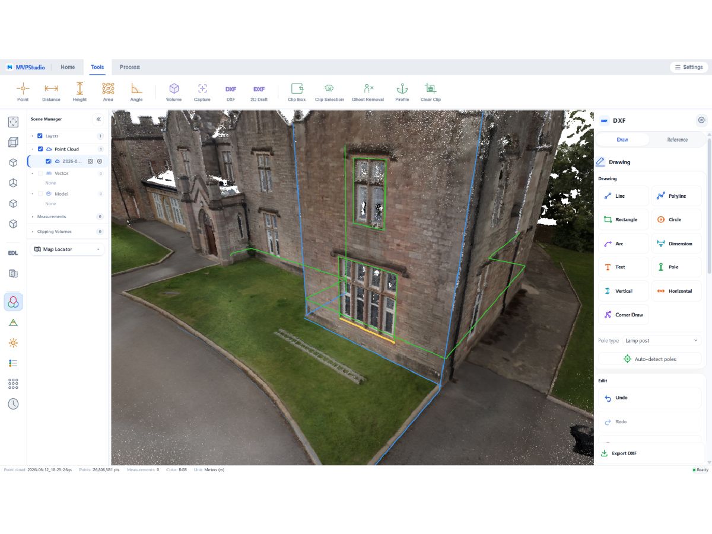Run the Ghost Removal tool

click(x=368, y=92)
